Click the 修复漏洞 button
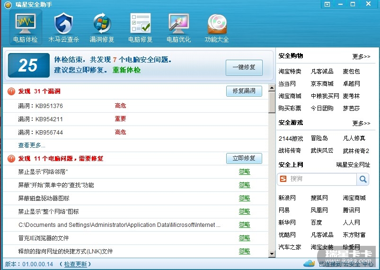This screenshot has height=270, width=380. click(x=244, y=91)
